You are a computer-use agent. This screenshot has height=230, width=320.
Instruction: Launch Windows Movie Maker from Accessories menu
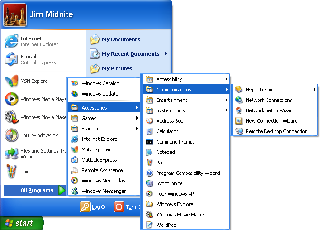tap(186, 215)
